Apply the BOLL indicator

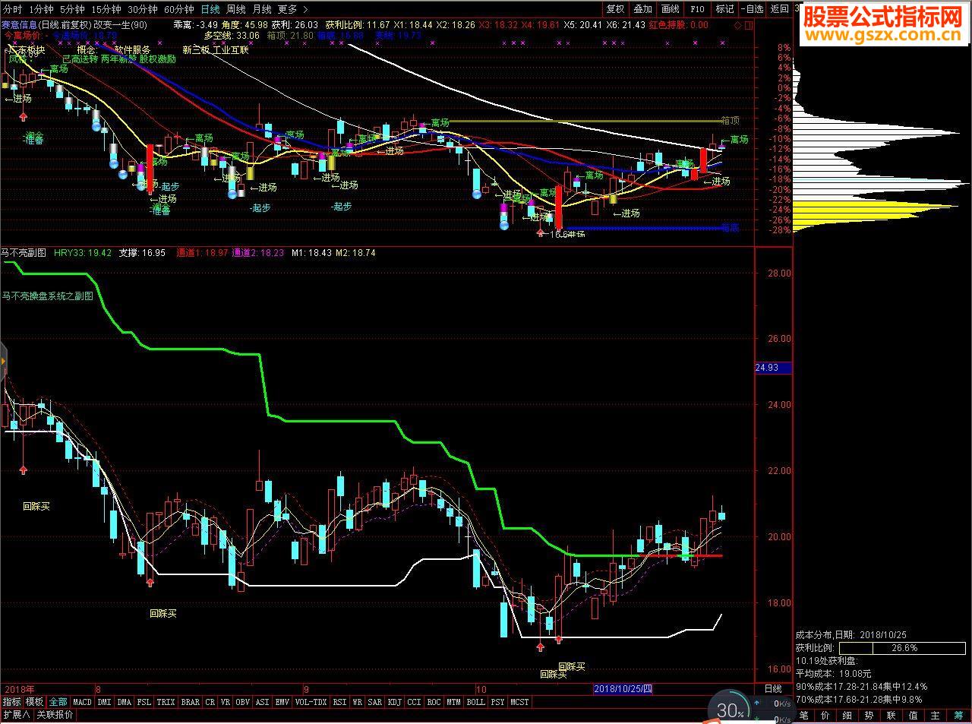coord(476,702)
